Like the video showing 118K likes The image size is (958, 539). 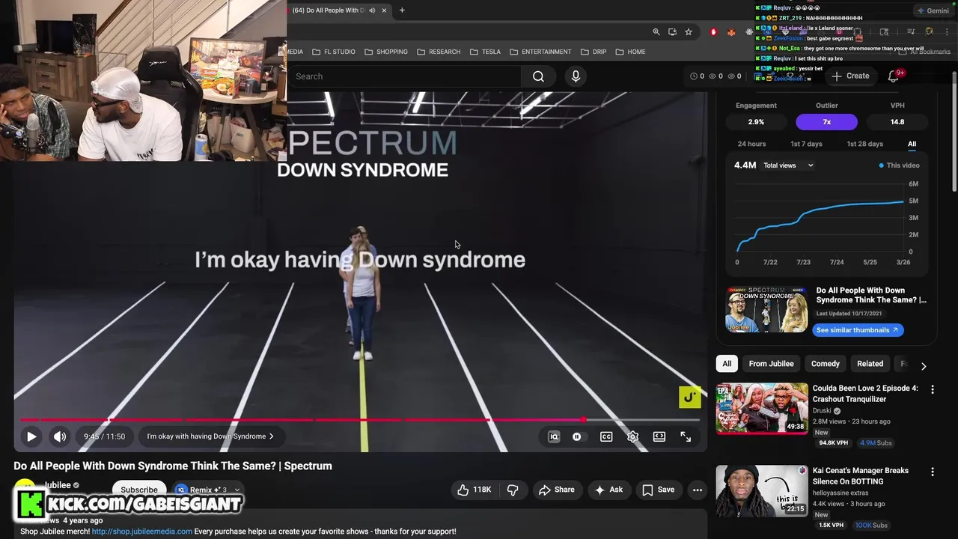click(x=475, y=490)
